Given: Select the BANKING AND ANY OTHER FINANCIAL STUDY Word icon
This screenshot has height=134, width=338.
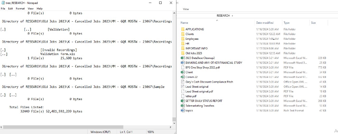Looking at the screenshot, I should tap(182, 63).
